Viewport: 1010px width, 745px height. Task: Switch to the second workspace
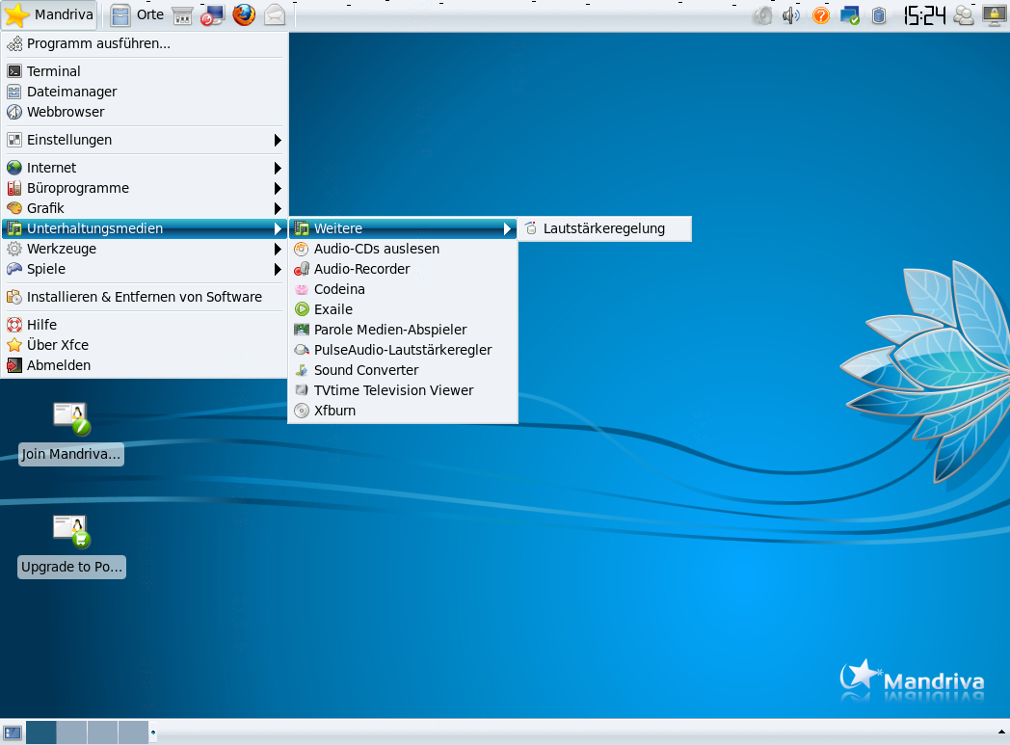71,732
